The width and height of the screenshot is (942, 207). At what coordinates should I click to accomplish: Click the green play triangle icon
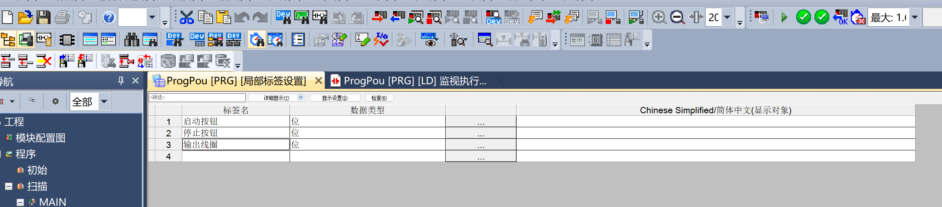(784, 17)
